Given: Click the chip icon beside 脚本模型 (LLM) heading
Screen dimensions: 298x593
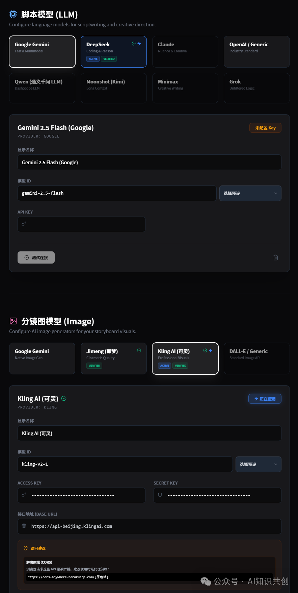Looking at the screenshot, I should 13,14.
